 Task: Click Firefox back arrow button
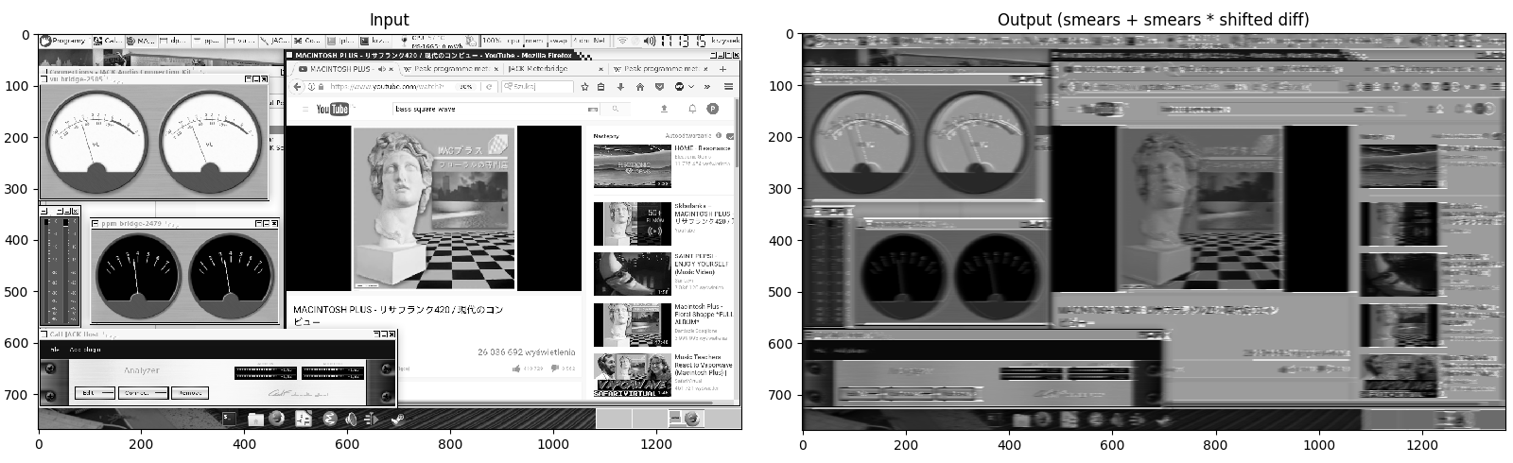pos(297,87)
